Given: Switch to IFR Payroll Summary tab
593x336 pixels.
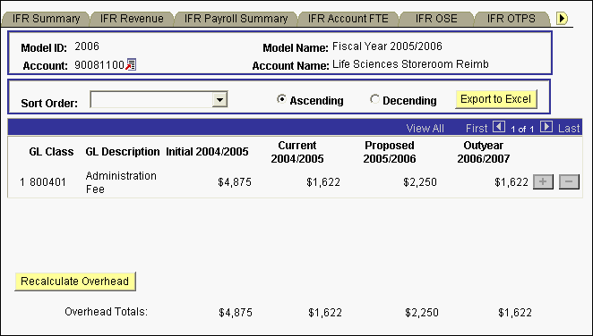Looking at the screenshot, I should pyautogui.click(x=236, y=19).
